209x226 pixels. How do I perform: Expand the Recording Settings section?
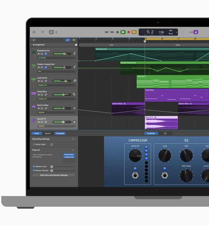73,139
